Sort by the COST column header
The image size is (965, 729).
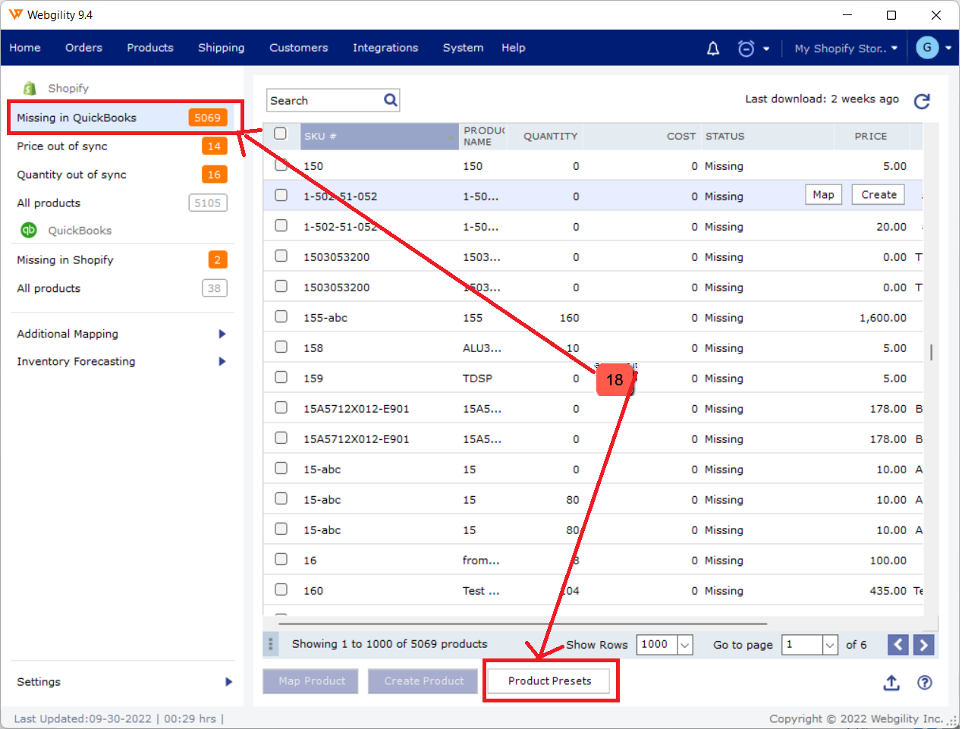(681, 137)
